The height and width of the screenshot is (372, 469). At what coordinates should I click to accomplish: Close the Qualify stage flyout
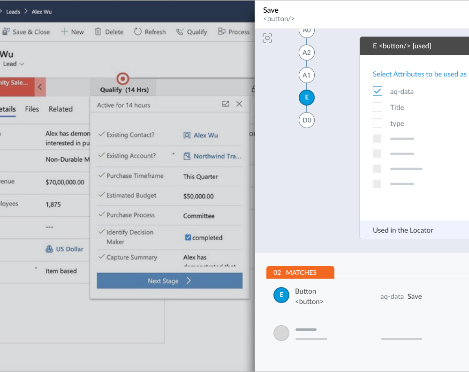(239, 104)
